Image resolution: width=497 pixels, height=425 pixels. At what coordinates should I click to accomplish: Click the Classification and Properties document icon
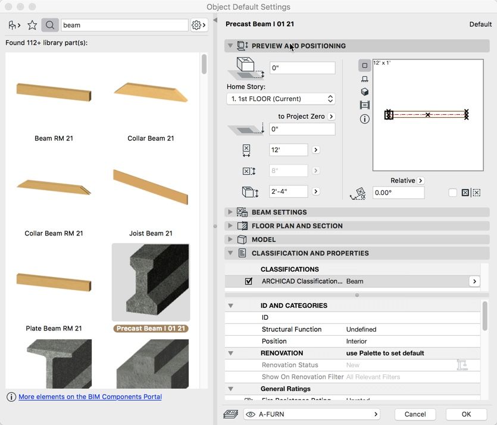pos(242,253)
